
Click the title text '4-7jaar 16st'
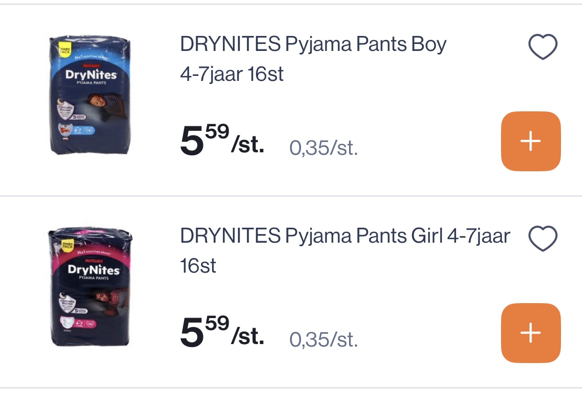coord(231,74)
